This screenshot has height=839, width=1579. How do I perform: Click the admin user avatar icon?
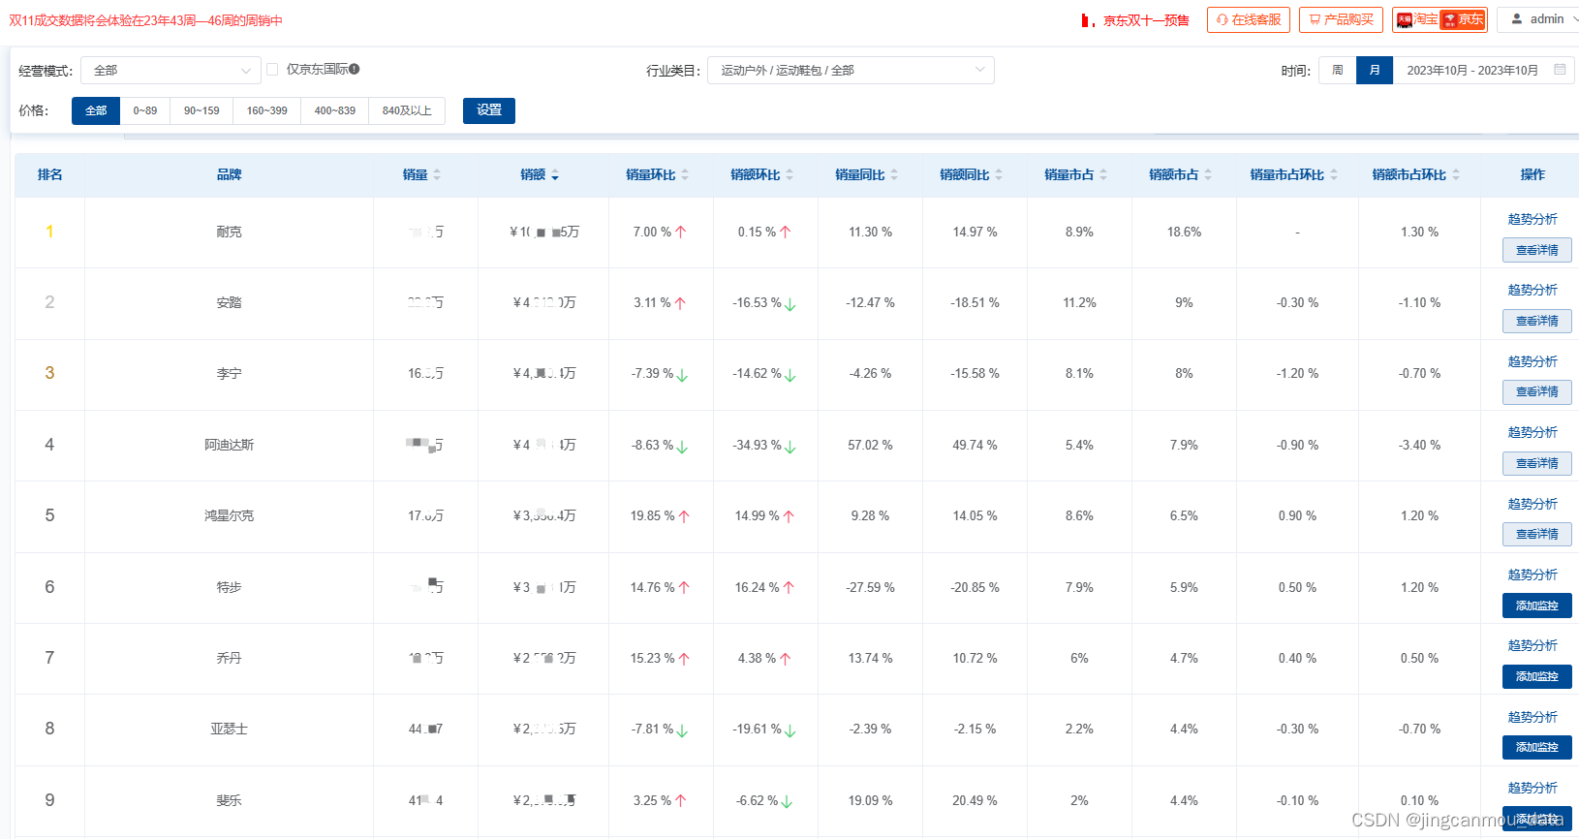coord(1517,19)
